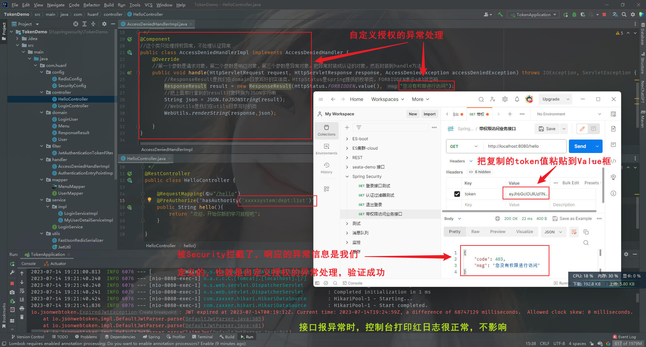Screen dimensions: 646x347
Task: Click Collapse All icon in Project panel
Action: (x=93, y=24)
